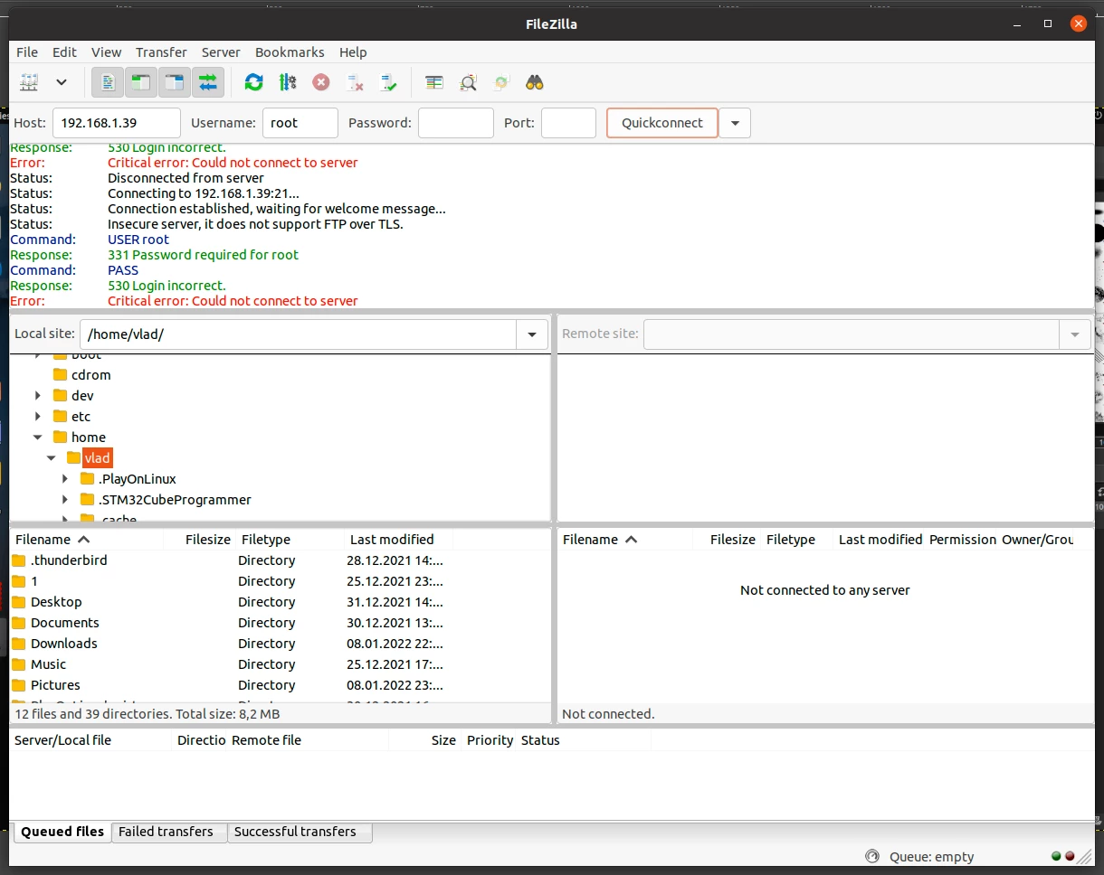Open the View menu
Image resolution: width=1104 pixels, height=875 pixels.
[x=106, y=52]
